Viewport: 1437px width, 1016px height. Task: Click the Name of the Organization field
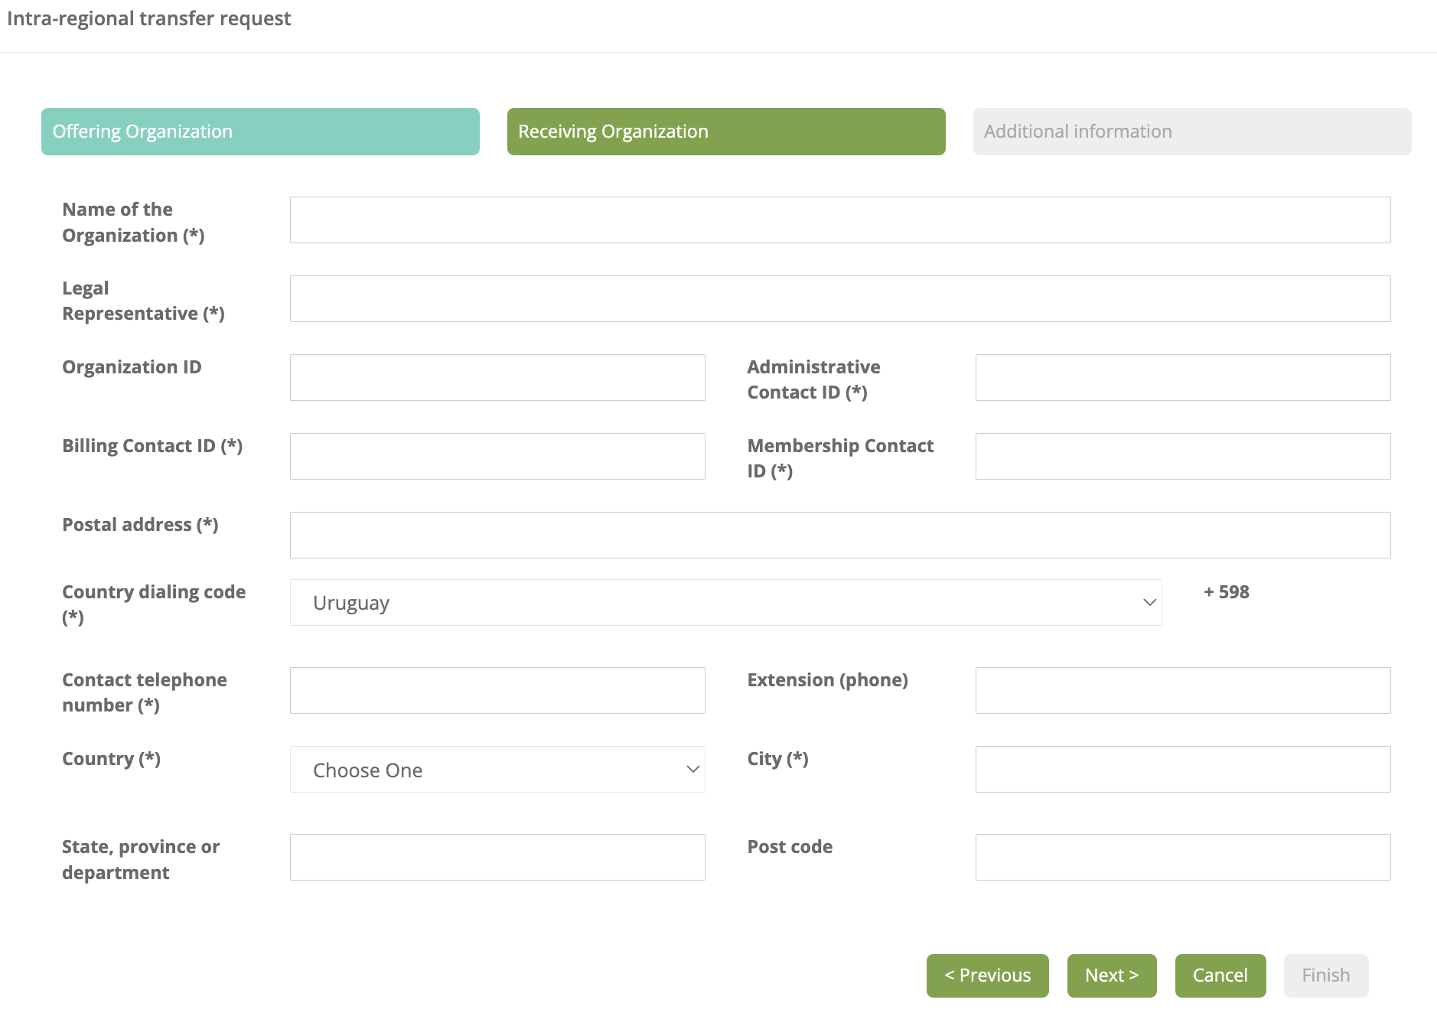tap(839, 220)
